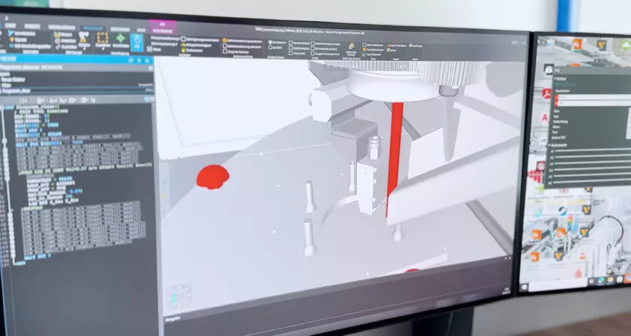Activate the blue highlighted Jog tool
Screen dimensions: 631x336
(137, 41)
